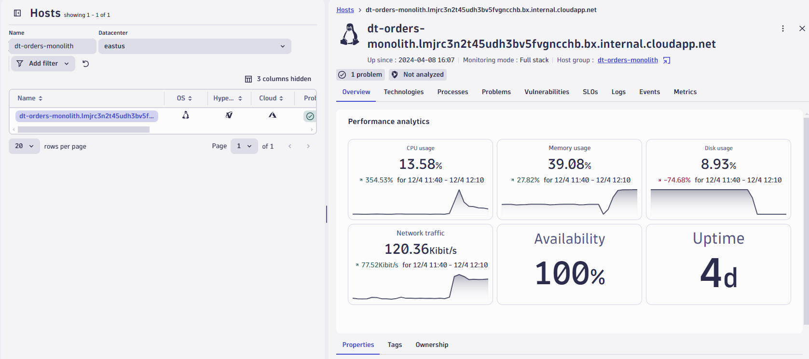Screen dimensions: 809x359
Task: Switch to the Vulnerabilities tab
Action: coord(547,92)
